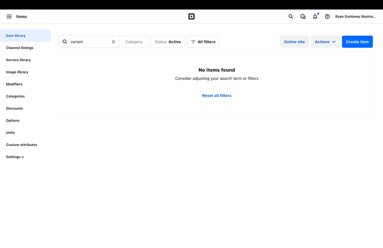Click into the item search field
This screenshot has height=248, width=383.
pos(89,42)
